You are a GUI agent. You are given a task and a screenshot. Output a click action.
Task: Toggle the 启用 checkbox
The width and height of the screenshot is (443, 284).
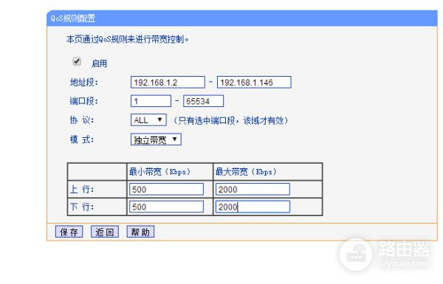[77, 61]
